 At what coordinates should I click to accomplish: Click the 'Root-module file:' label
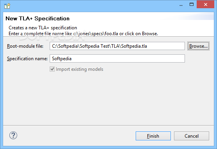(25, 46)
